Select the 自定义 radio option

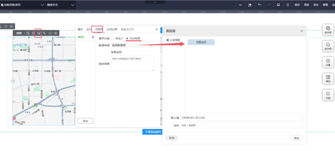(x=113, y=38)
